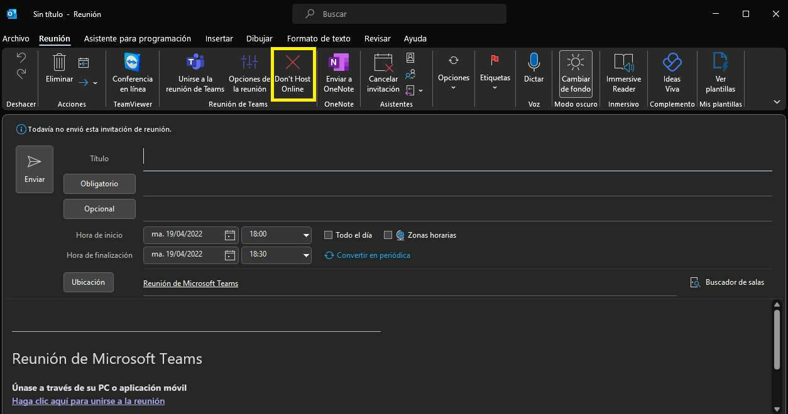The width and height of the screenshot is (788, 414).
Task: Click the Buscador de salas icon
Action: 695,282
